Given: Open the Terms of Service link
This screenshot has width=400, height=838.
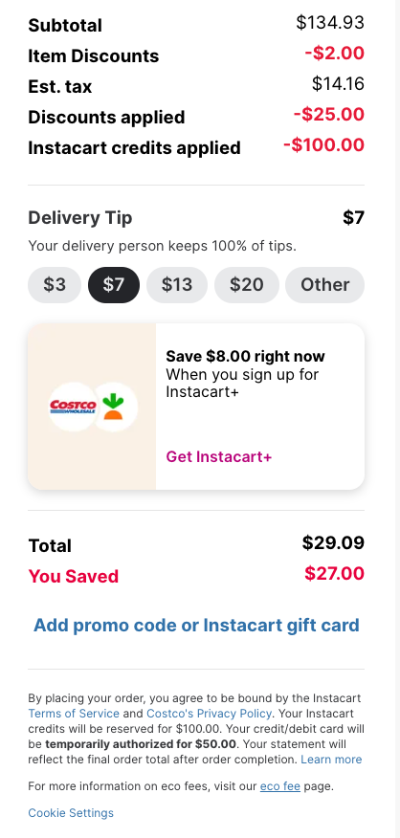Looking at the screenshot, I should point(74,714).
